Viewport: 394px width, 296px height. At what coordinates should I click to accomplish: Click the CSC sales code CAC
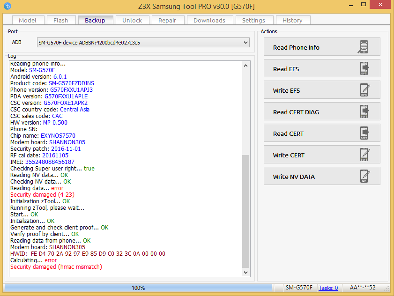tap(57, 116)
